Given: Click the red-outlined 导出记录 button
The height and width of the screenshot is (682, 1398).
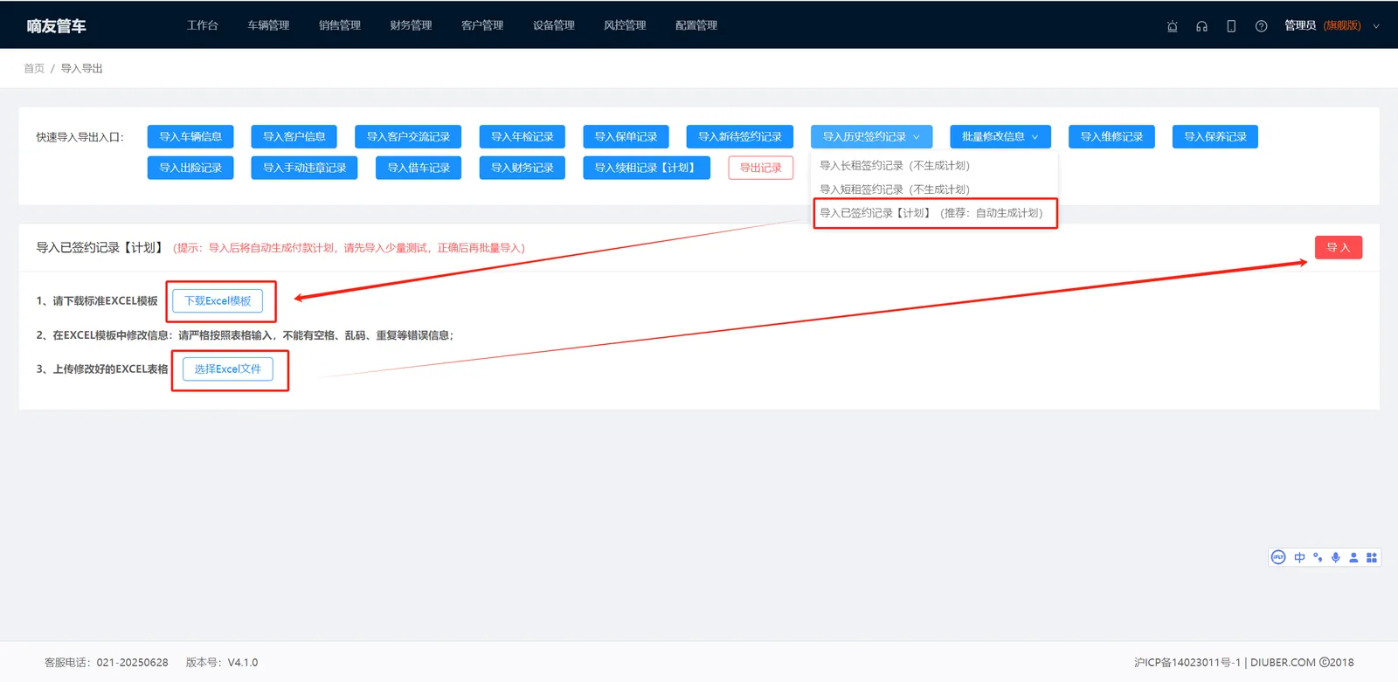Looking at the screenshot, I should pos(761,168).
